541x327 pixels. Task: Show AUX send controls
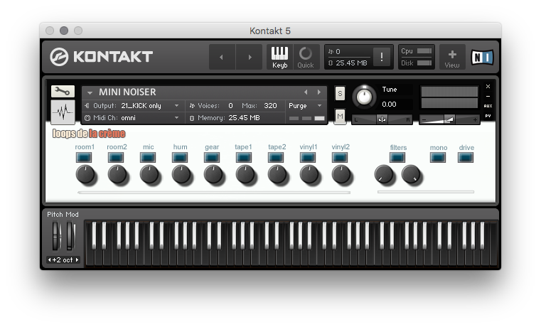pos(488,106)
